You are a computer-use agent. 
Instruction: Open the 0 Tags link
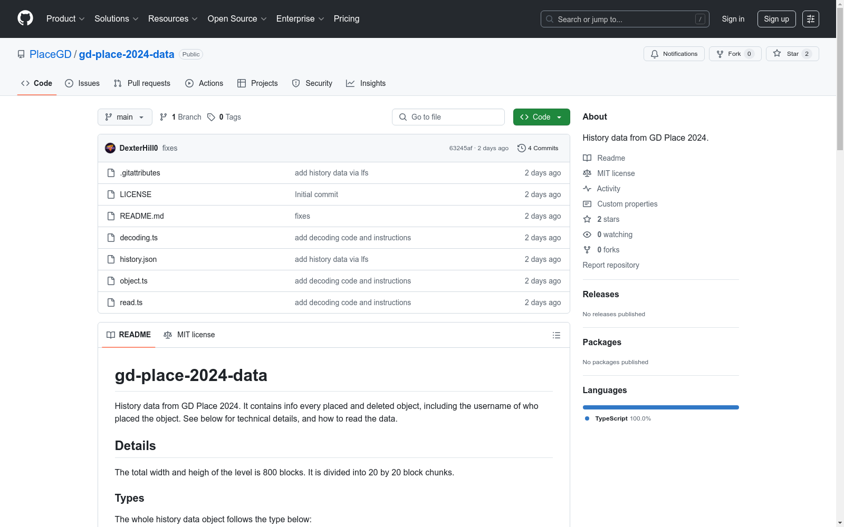[224, 117]
